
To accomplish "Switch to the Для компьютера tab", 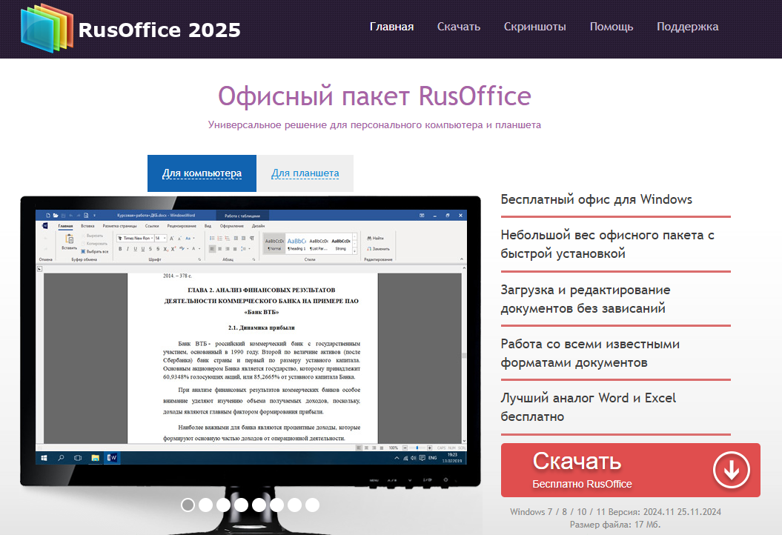I will [202, 173].
